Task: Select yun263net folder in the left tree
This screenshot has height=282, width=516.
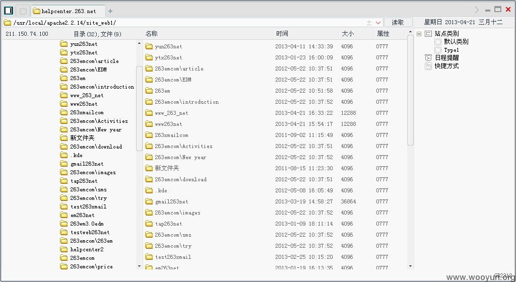Action: tap(84, 44)
